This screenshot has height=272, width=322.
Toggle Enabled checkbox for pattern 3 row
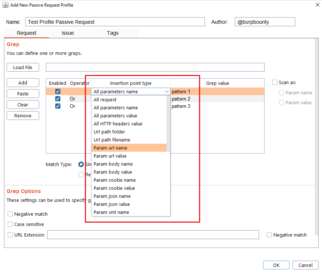point(58,106)
